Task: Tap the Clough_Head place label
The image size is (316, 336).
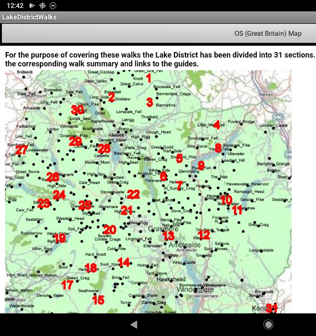Action: (158, 132)
